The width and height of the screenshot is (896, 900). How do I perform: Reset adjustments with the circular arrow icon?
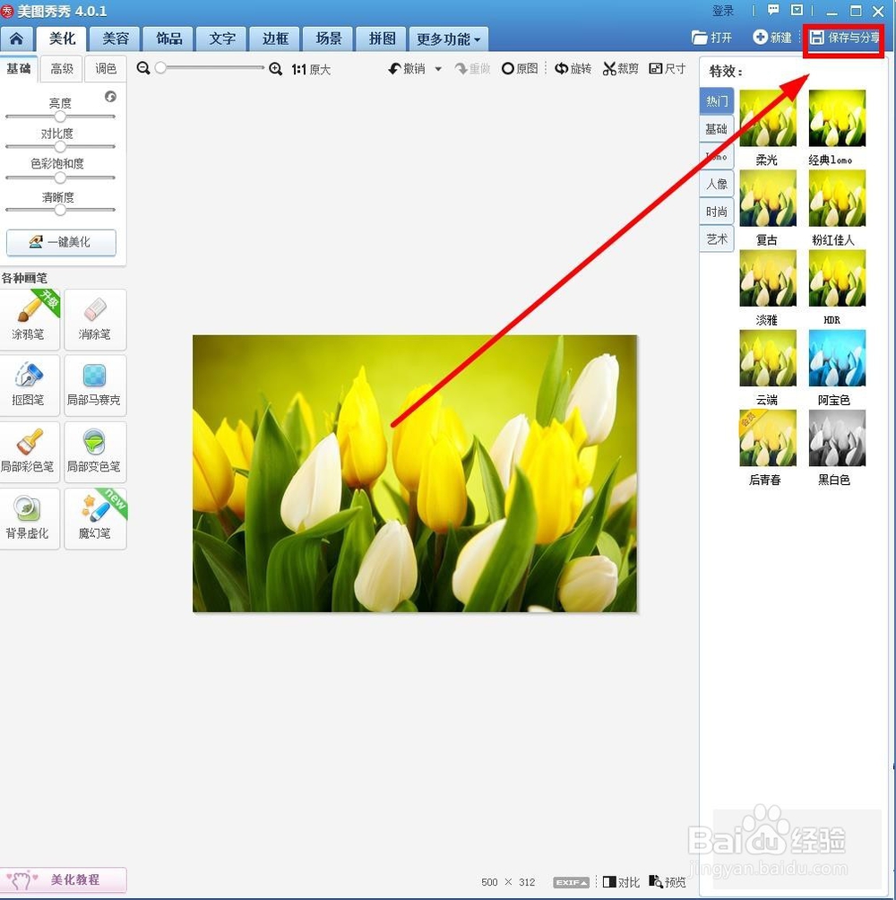coord(111,97)
